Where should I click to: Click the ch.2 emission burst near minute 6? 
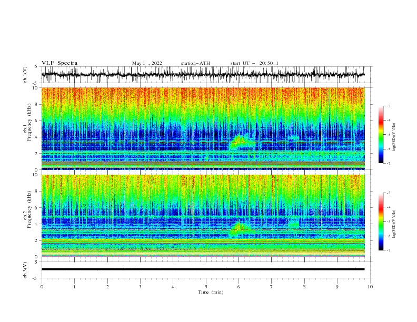(241, 228)
